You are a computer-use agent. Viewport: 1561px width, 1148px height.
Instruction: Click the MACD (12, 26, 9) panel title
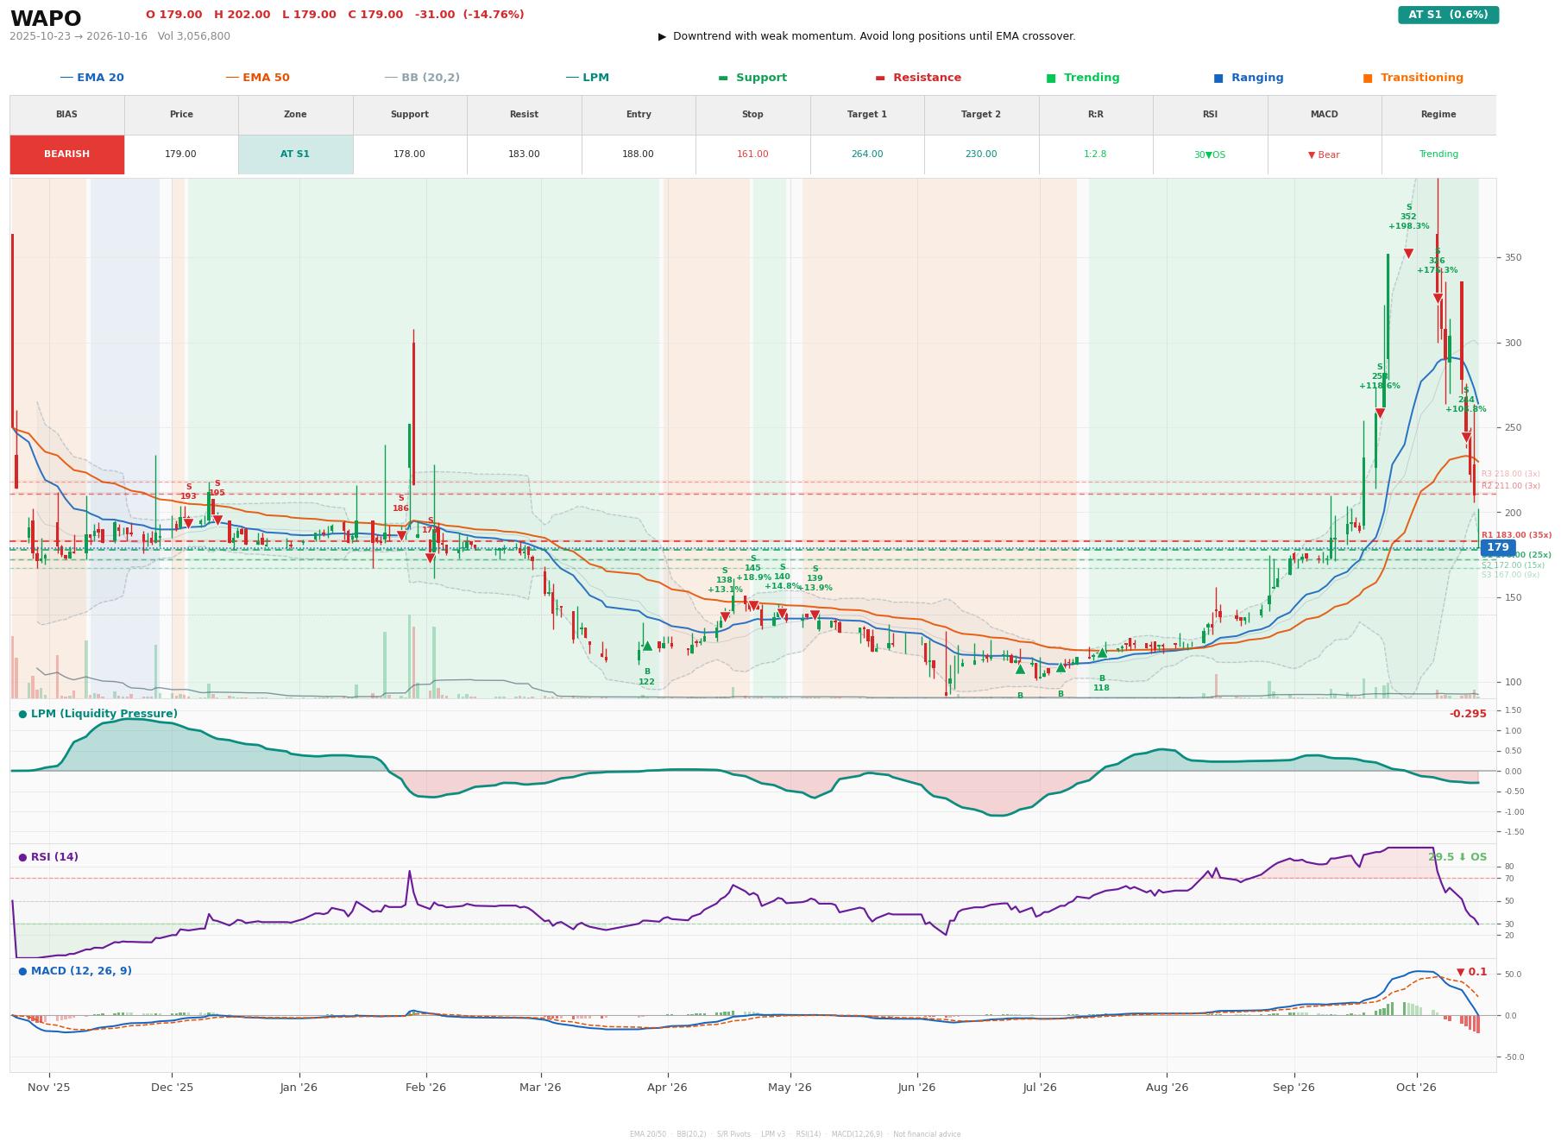pyautogui.click(x=75, y=971)
